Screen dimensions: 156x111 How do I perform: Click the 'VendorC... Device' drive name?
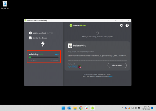tap(40, 38)
